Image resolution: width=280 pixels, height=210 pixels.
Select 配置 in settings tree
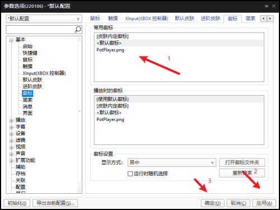[x=20, y=187]
